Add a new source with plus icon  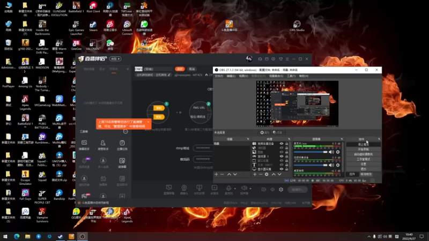click(255, 175)
